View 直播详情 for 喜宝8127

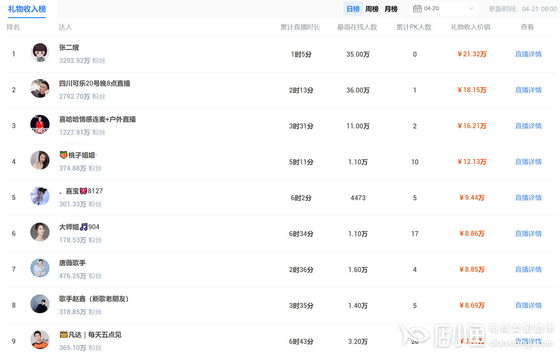pyautogui.click(x=528, y=198)
